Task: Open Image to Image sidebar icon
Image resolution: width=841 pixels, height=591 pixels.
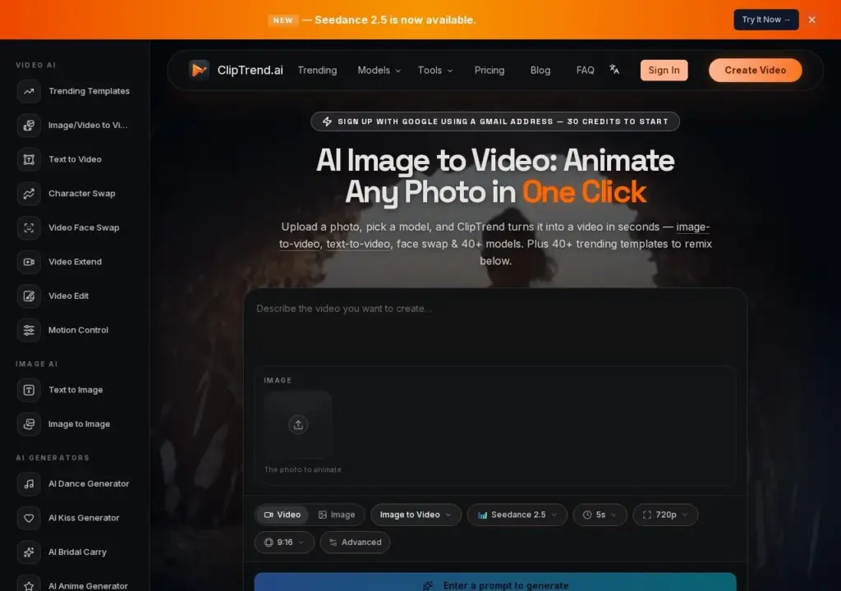Action: (29, 424)
